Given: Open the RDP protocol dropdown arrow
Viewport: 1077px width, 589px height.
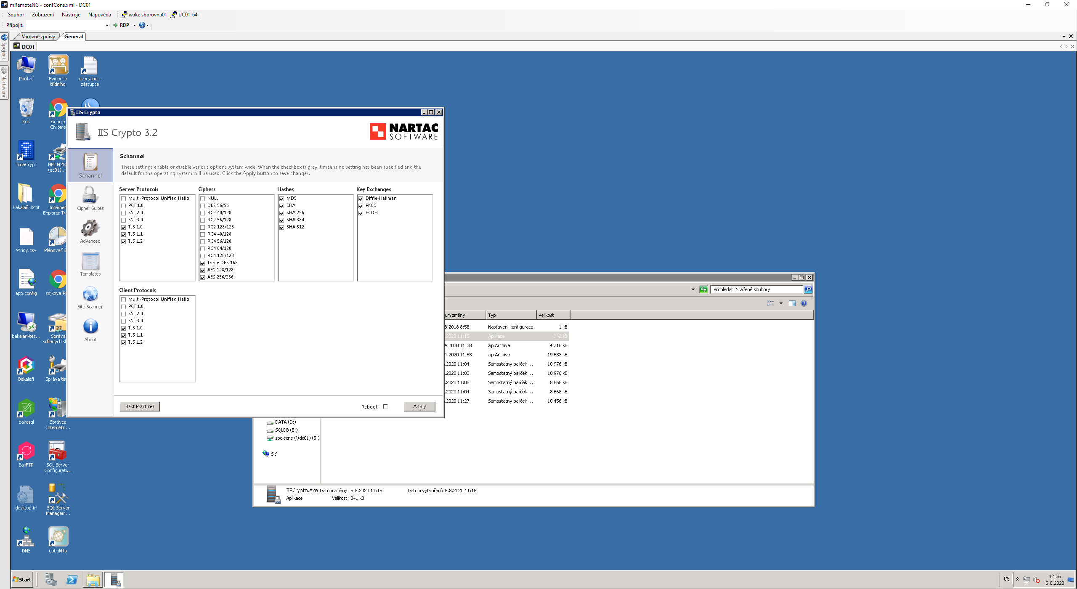Looking at the screenshot, I should click(134, 25).
